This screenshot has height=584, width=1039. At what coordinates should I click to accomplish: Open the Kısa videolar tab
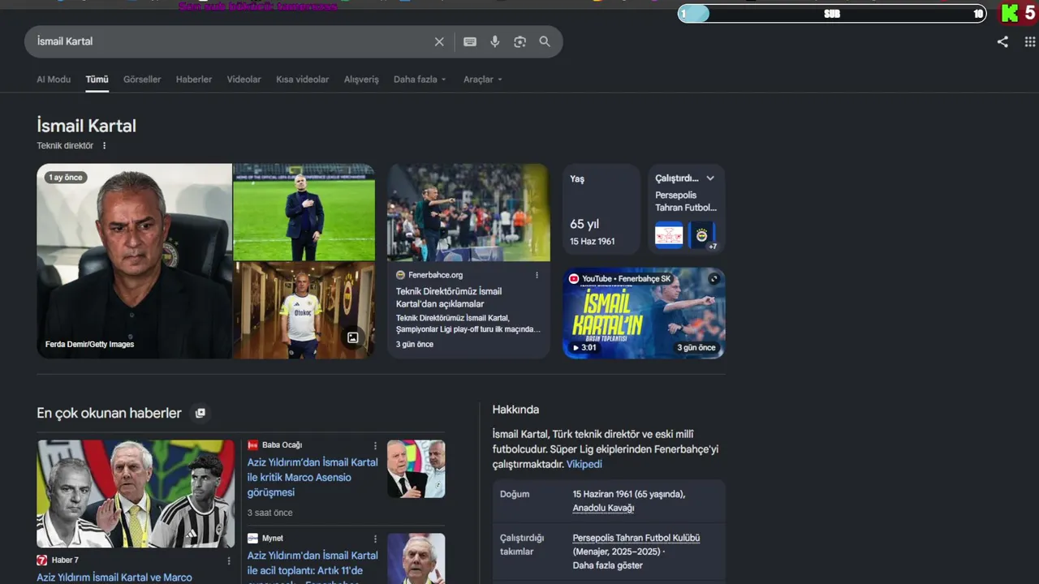pos(303,79)
